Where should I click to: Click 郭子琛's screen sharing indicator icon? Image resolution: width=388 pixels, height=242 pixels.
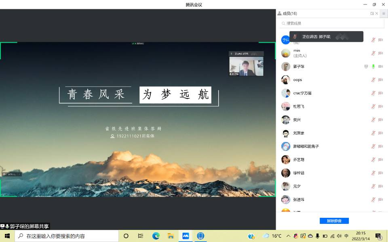pos(366,66)
